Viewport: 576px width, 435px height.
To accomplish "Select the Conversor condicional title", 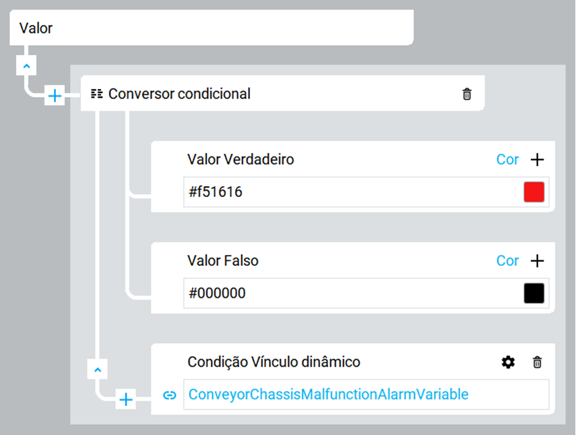I will tap(179, 94).
